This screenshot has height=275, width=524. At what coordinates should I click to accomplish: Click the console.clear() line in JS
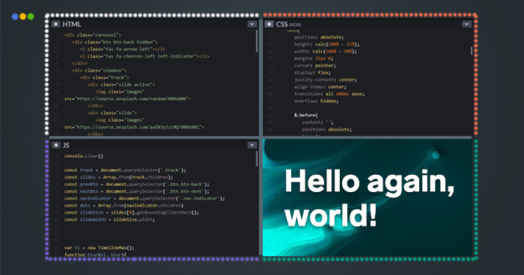84,156
